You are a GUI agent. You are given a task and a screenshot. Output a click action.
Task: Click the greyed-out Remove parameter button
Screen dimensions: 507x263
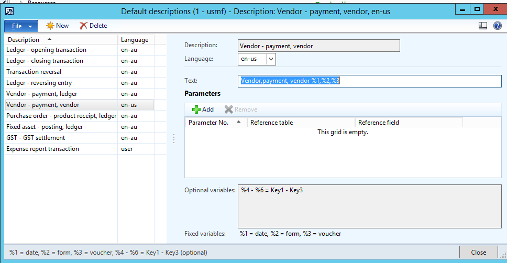(241, 109)
